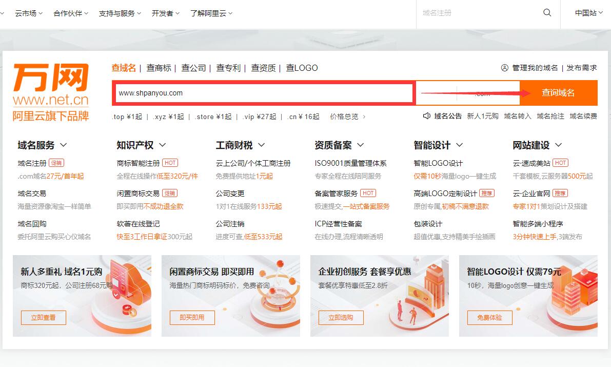Open the 高端LOGO定制设计 link
The height and width of the screenshot is (367, 611).
coord(445,194)
